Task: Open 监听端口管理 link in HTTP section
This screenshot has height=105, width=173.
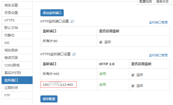Action: click(158, 22)
